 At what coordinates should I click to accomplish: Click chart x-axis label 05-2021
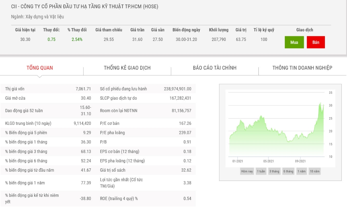pyautogui.click(x=268, y=161)
